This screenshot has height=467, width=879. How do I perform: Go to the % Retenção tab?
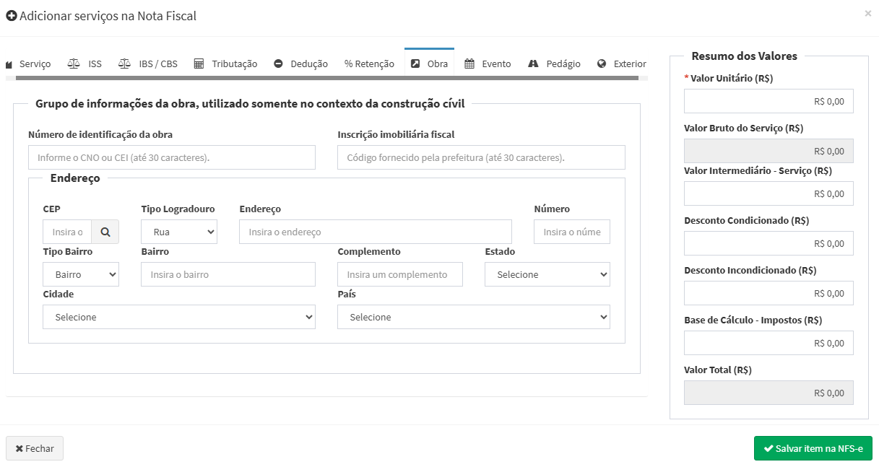[369, 64]
